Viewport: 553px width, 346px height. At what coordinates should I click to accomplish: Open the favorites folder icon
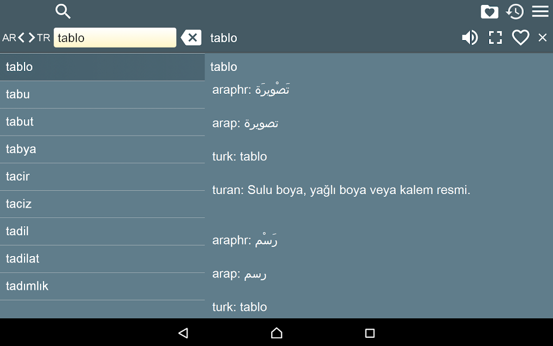tap(489, 11)
